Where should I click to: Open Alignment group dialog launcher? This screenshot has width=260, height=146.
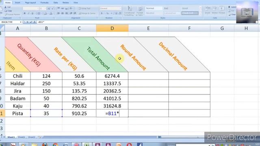pyautogui.click(x=97, y=18)
